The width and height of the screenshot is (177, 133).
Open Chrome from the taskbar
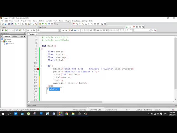pyautogui.click(x=67, y=114)
